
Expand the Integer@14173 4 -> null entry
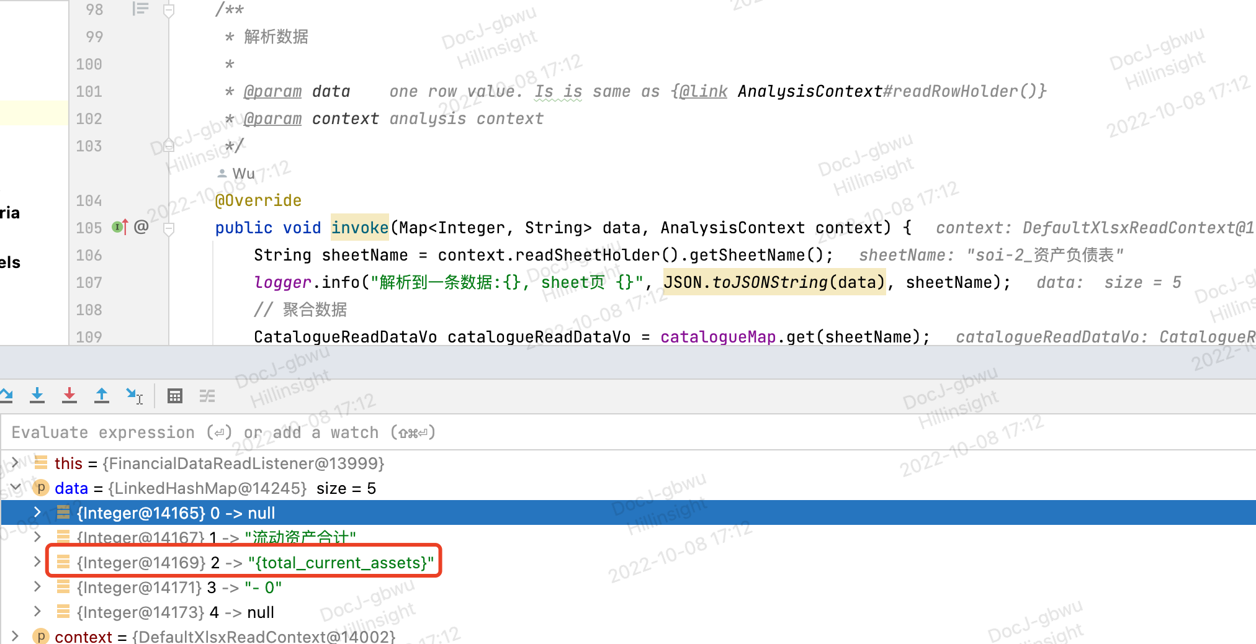(37, 612)
